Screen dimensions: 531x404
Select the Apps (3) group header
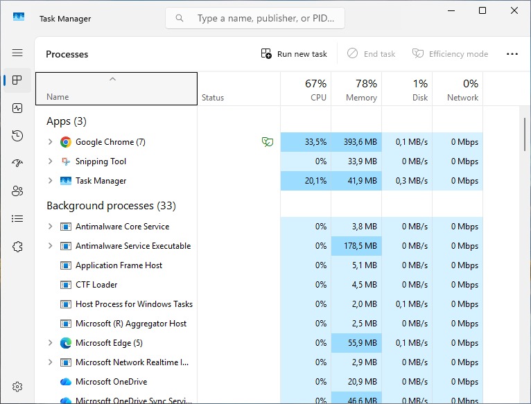point(67,121)
